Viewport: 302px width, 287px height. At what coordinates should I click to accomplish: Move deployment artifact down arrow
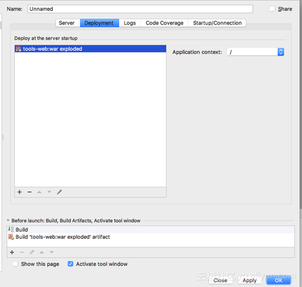coord(49,192)
